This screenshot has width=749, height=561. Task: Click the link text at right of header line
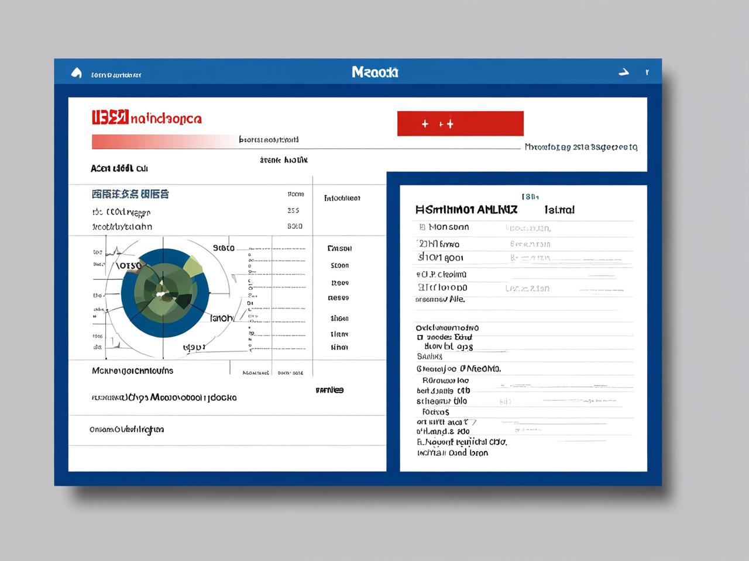581,147
